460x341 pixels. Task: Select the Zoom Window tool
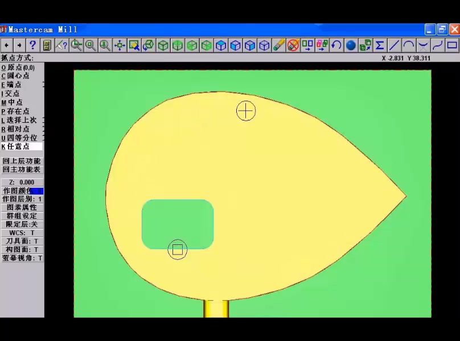[x=134, y=45]
